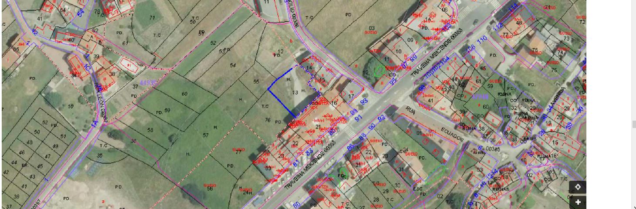
Task: Zoom in with the plus button
Action: (x=578, y=202)
